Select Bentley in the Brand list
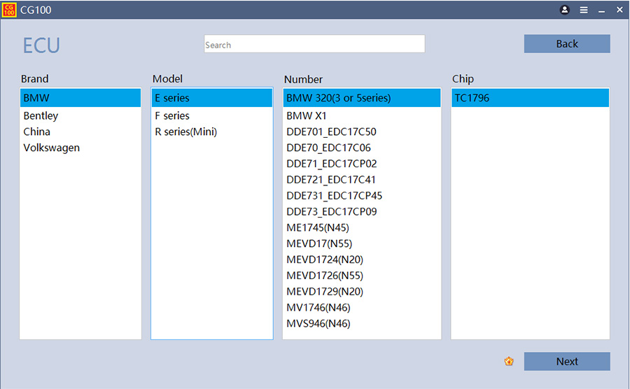The height and width of the screenshot is (389, 630). pyautogui.click(x=41, y=115)
